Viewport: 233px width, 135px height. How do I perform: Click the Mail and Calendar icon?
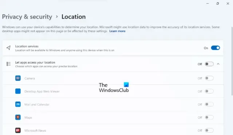18,104
